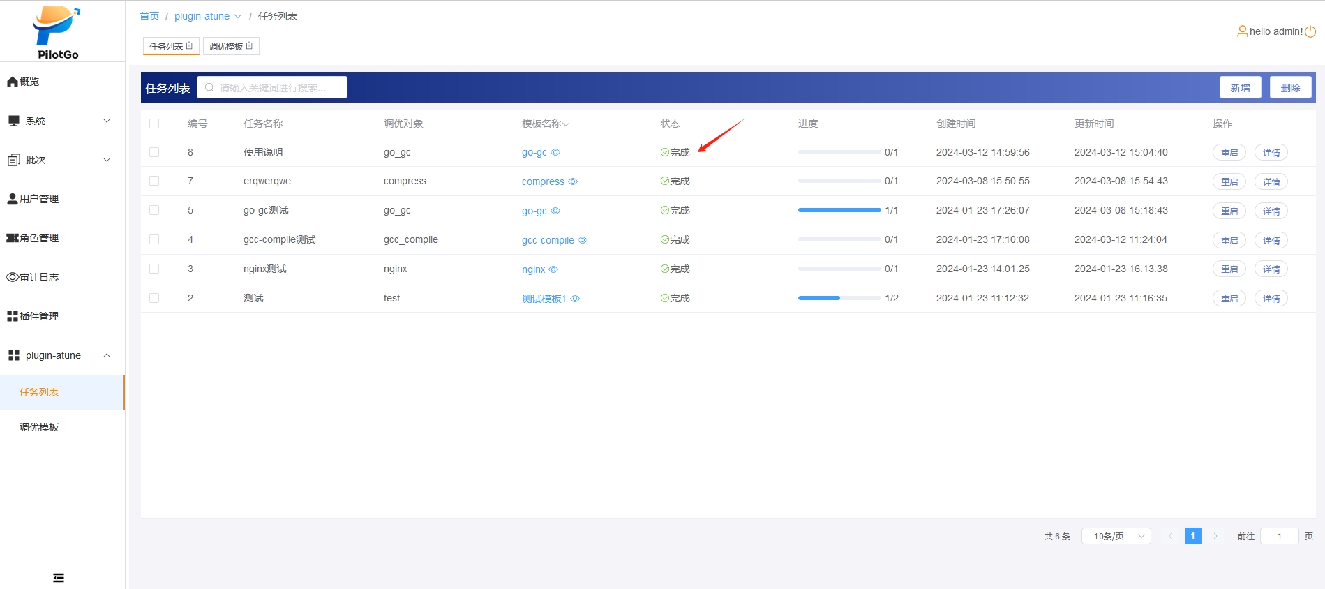Screen dimensions: 1325x589
Task: Select page 1 in pagination
Action: (1193, 536)
